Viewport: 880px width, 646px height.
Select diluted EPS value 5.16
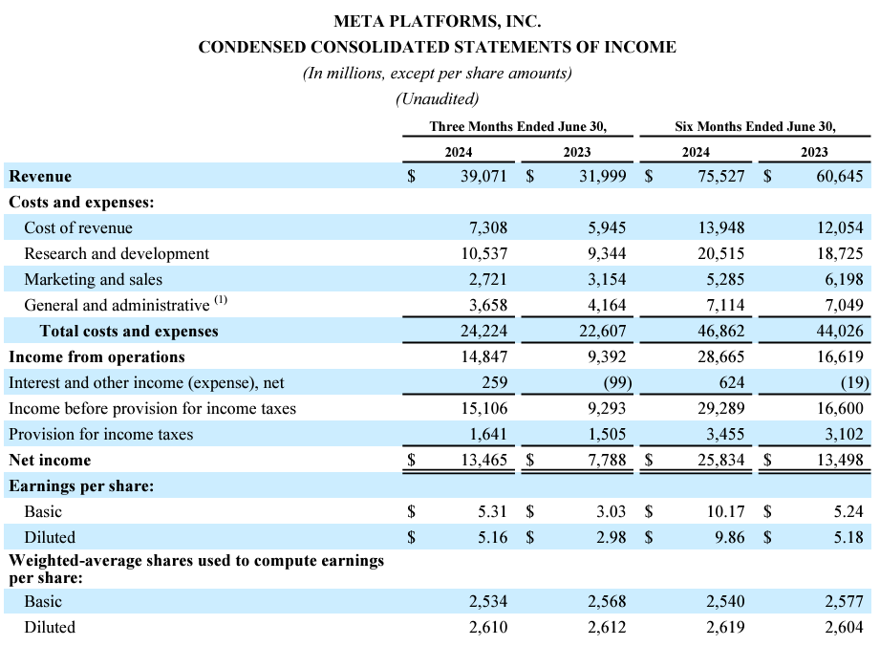(x=492, y=538)
